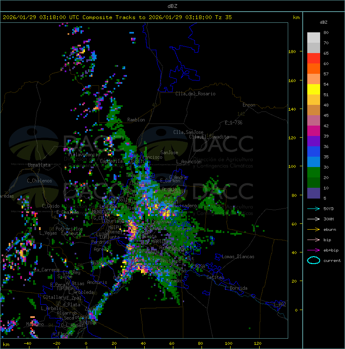This screenshot has width=345, height=349.
Task: Click the 'eb+bip' legend label
Action: coord(331,250)
